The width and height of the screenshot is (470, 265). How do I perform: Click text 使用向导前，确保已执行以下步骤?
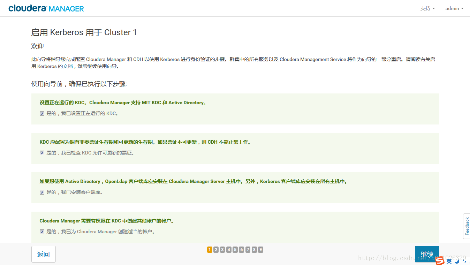(79, 84)
